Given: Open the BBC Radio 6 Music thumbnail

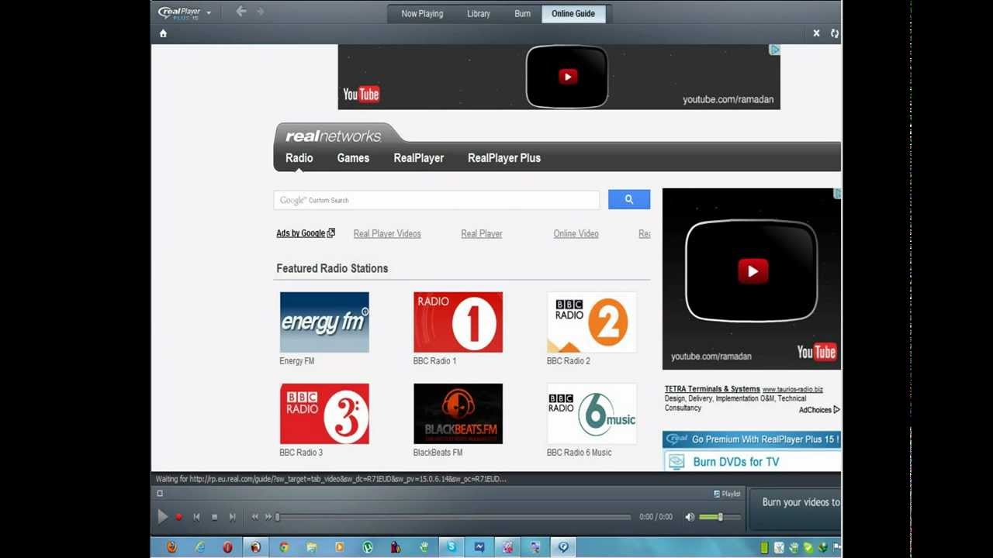Looking at the screenshot, I should tap(591, 414).
